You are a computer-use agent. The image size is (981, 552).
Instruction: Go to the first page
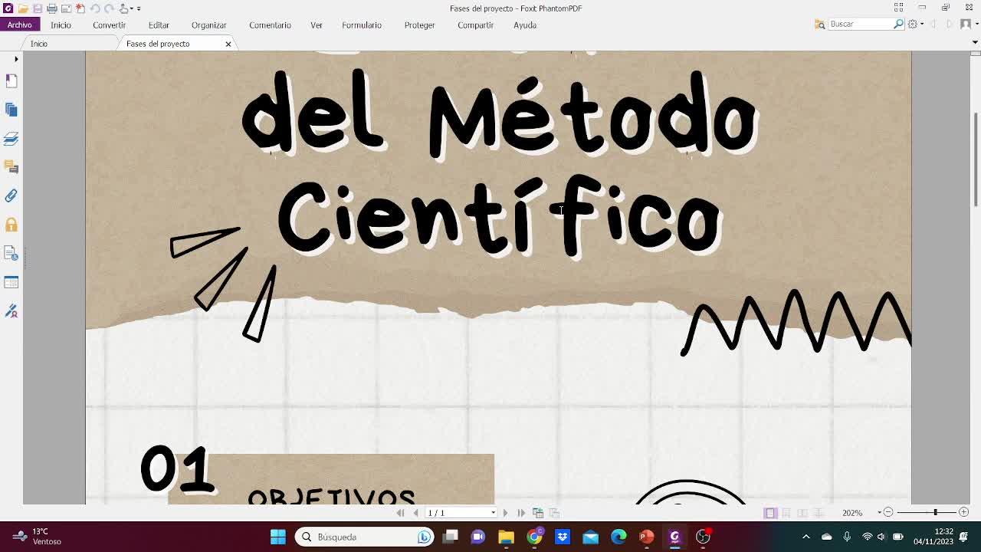400,513
